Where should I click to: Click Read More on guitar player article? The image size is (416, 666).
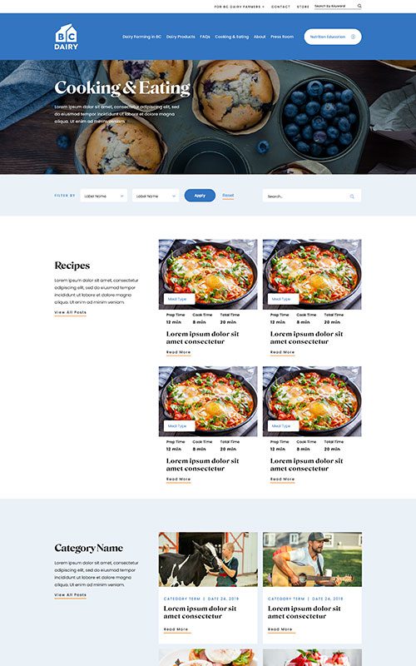tap(280, 629)
